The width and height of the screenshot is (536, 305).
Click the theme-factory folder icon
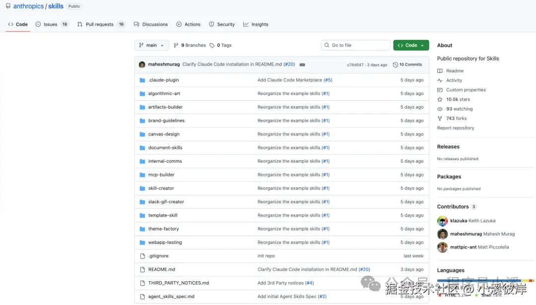coord(142,229)
